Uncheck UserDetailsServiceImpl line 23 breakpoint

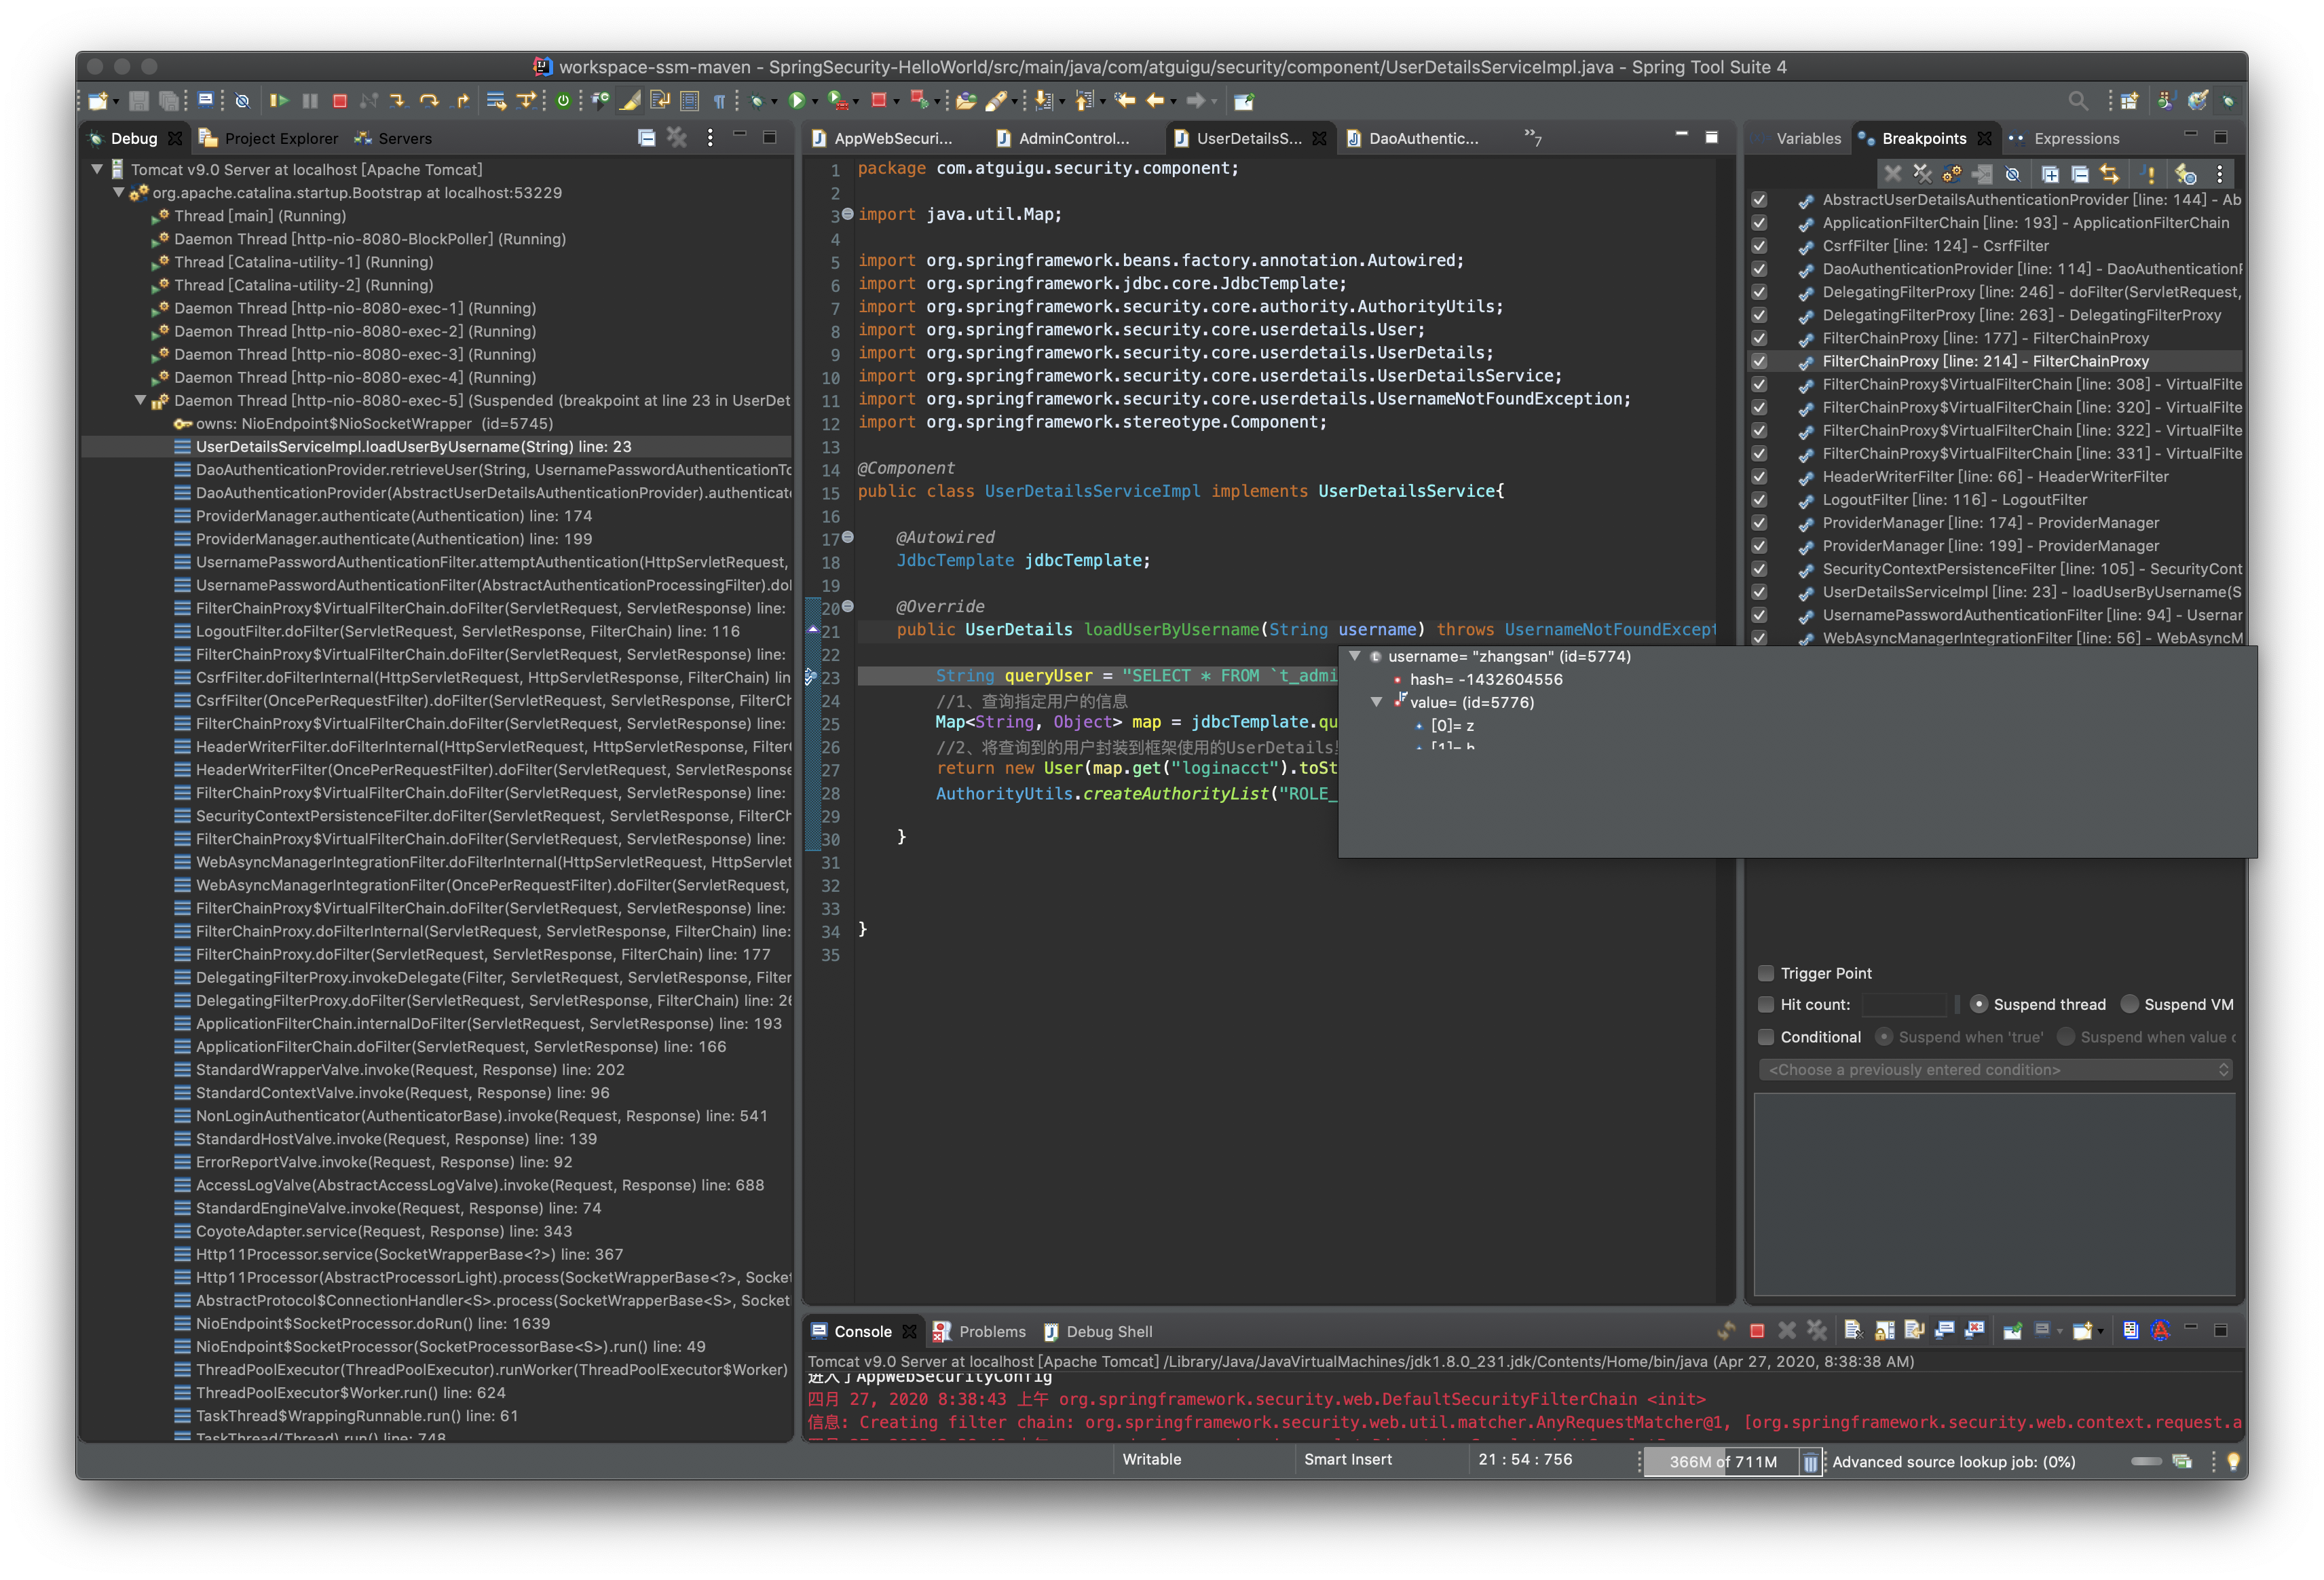1759,592
